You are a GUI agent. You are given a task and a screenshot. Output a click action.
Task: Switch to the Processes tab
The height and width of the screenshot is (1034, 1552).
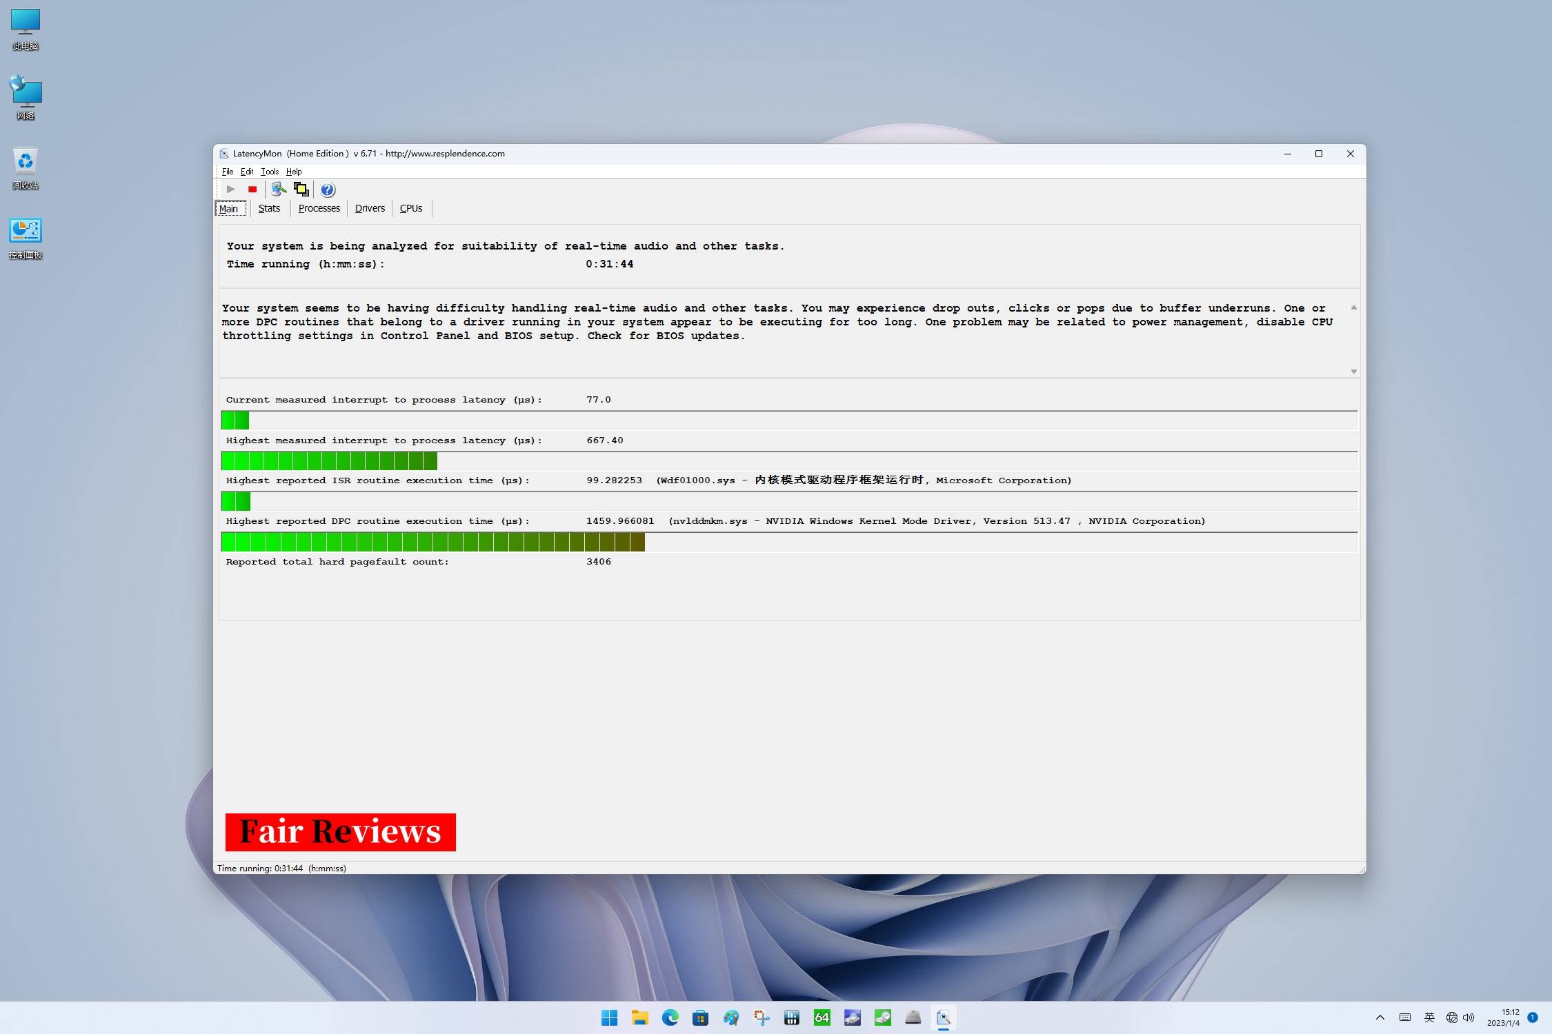[x=319, y=208]
